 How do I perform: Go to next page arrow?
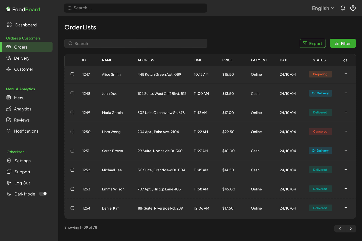[x=350, y=229]
